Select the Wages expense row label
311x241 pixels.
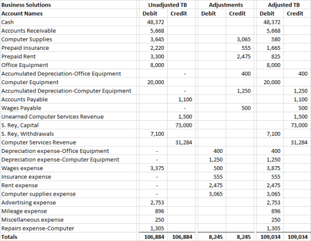coord(22,168)
